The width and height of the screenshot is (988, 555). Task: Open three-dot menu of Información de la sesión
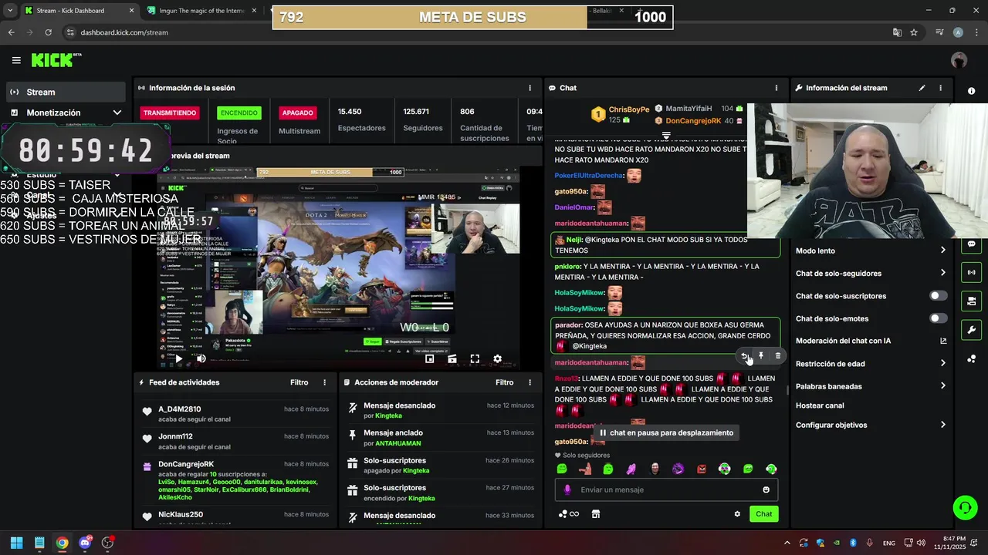(530, 88)
